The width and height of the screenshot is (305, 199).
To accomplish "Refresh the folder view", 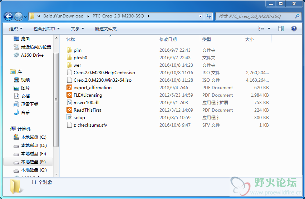I will click(x=208, y=16).
